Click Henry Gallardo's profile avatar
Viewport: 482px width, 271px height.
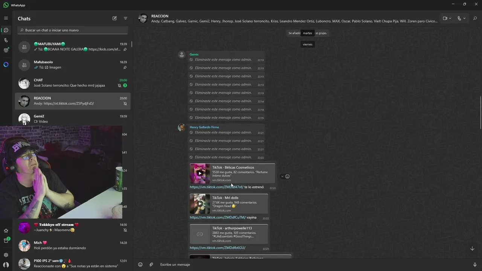pos(182,127)
